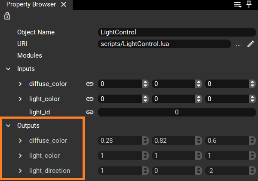Click the link icon for input diffuse_color
This screenshot has height=181, width=258.
90,84
